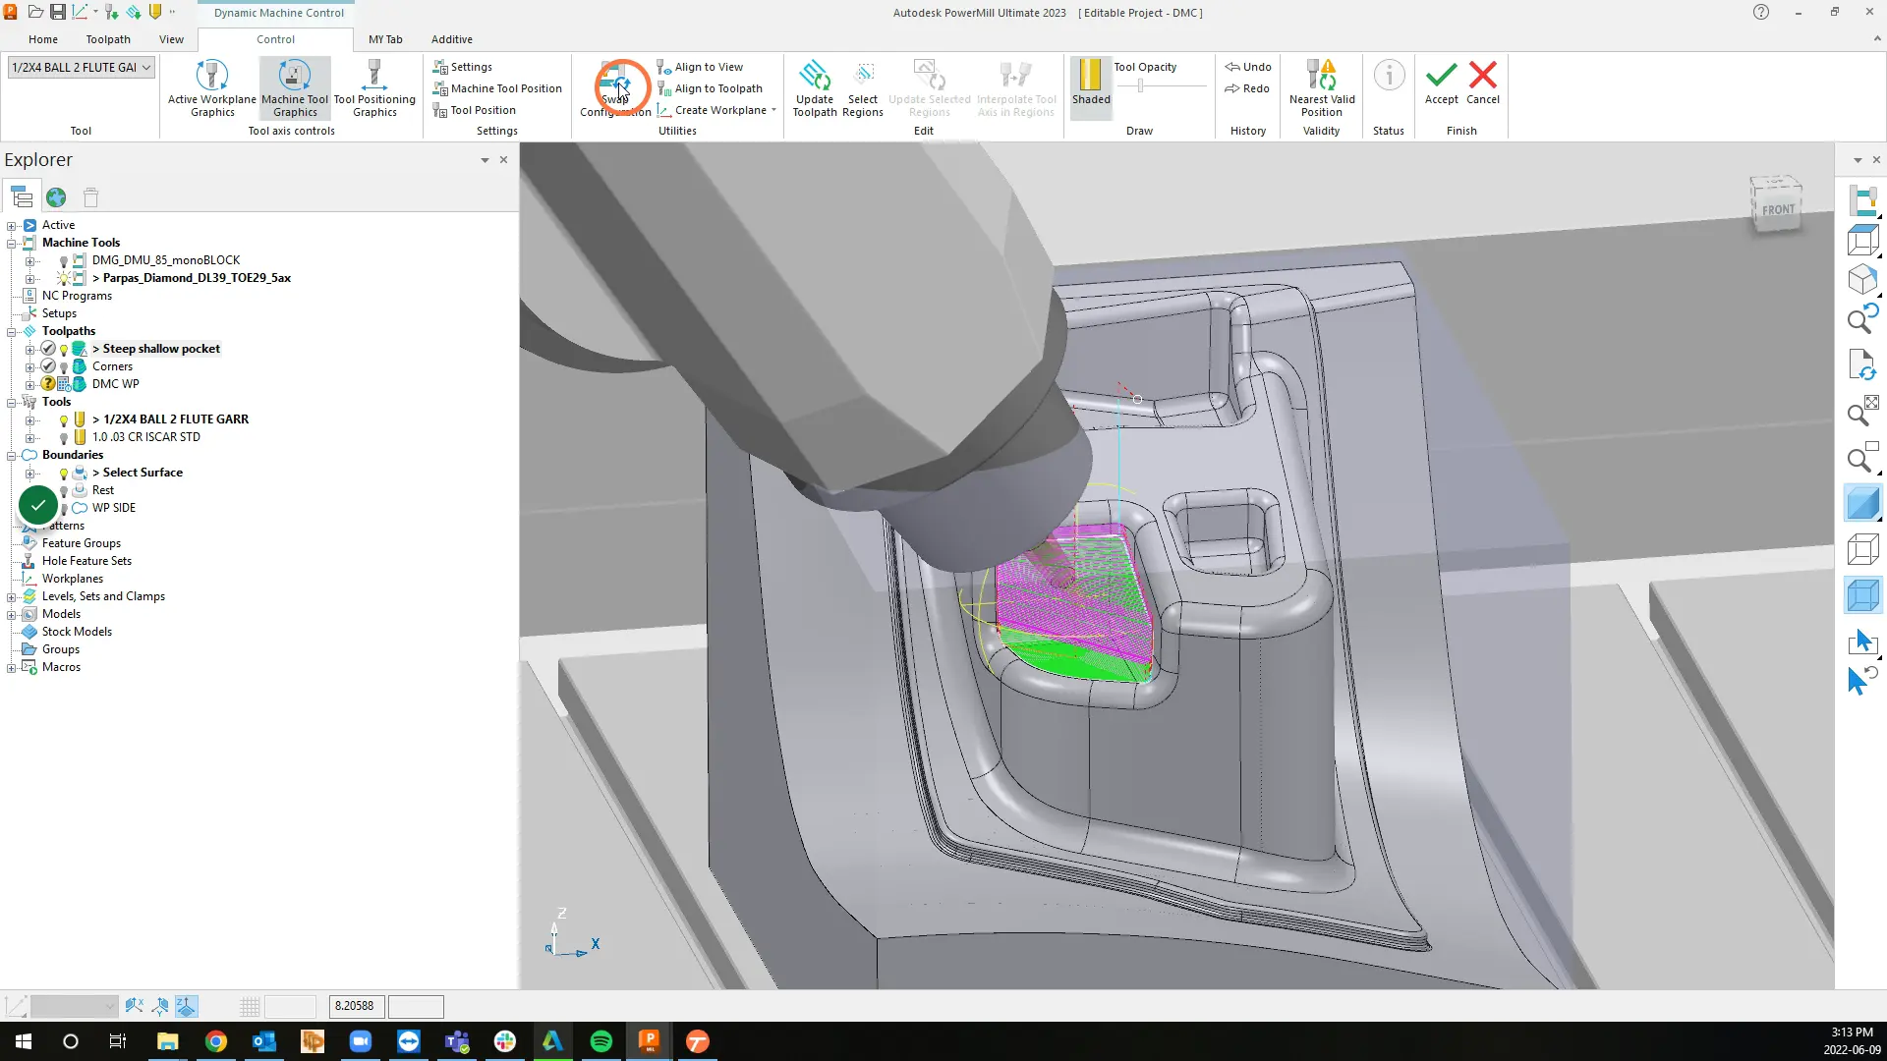This screenshot has width=1887, height=1061.
Task: Open the globe tab in Explorer
Action: pyautogui.click(x=56, y=197)
